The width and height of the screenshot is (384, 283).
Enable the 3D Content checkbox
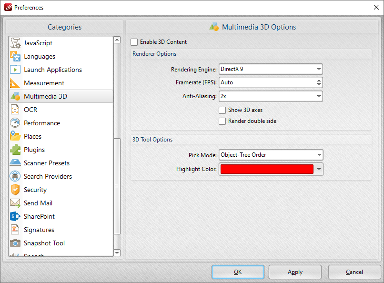pos(134,42)
